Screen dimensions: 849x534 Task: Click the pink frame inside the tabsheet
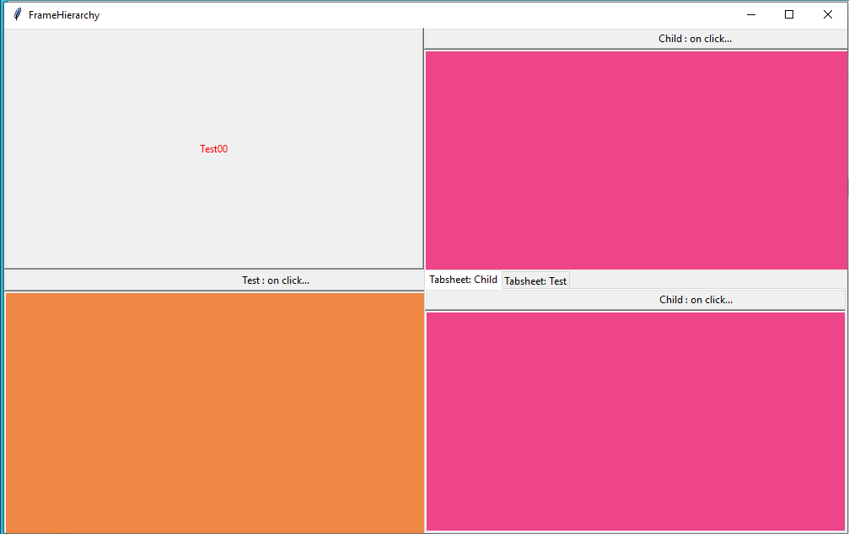tap(635, 420)
